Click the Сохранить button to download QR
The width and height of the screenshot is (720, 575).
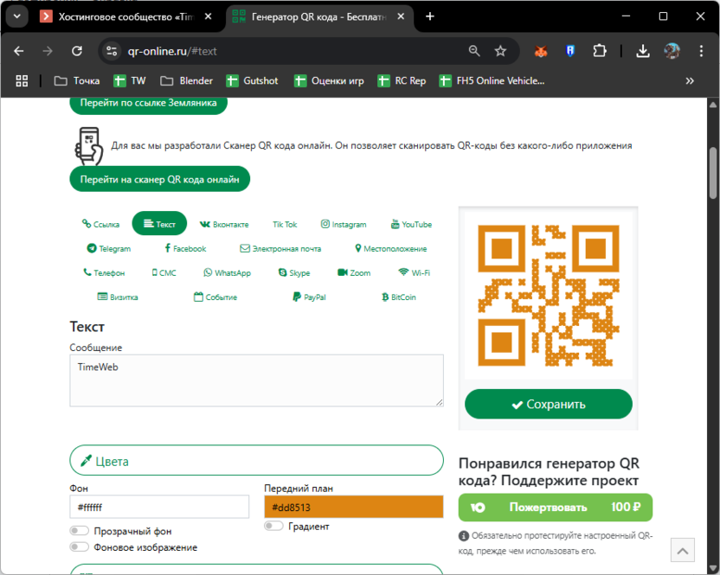pyautogui.click(x=548, y=404)
